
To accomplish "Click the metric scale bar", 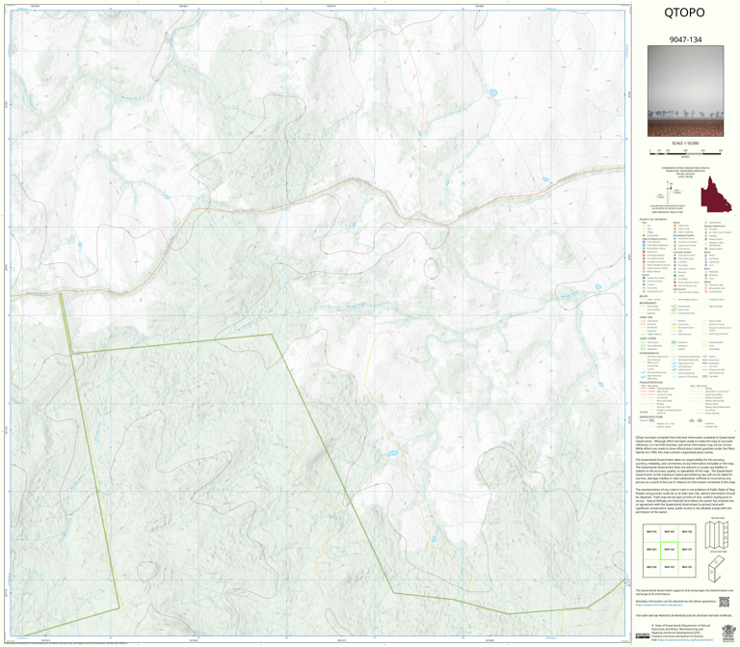I will tap(685, 152).
